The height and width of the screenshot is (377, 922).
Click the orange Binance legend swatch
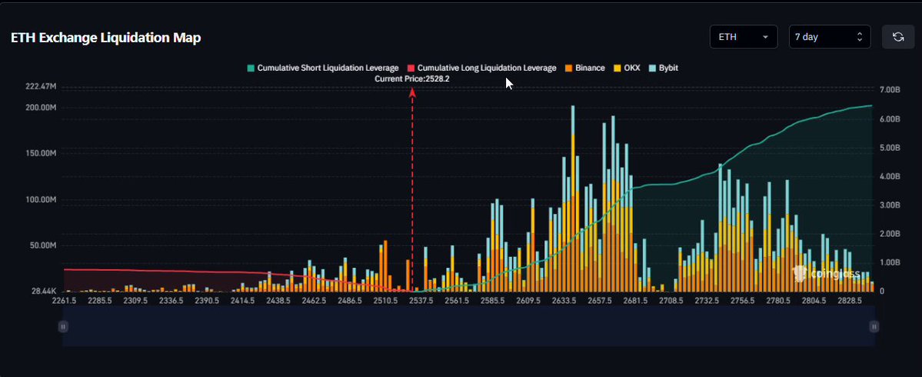pos(568,68)
